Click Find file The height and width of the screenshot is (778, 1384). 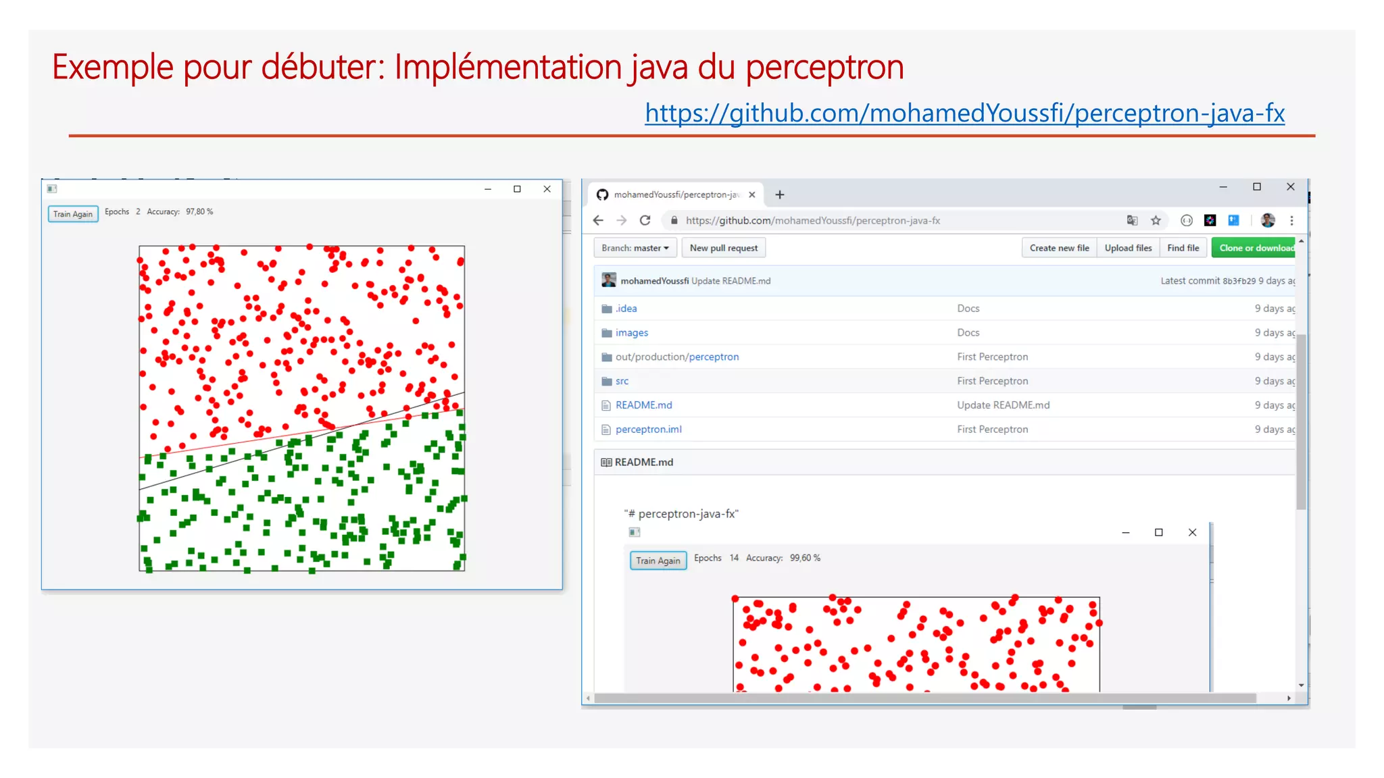[1183, 248]
